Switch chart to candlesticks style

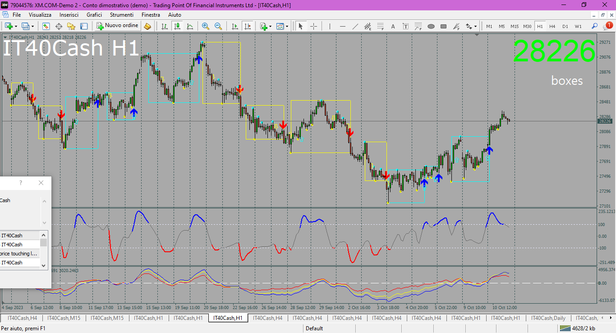177,26
